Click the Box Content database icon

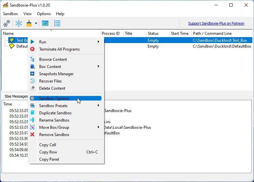(x=33, y=67)
